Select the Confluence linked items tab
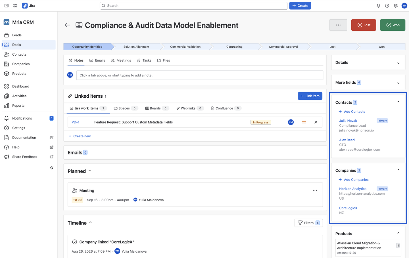This screenshot has width=409, height=258. pyautogui.click(x=226, y=108)
